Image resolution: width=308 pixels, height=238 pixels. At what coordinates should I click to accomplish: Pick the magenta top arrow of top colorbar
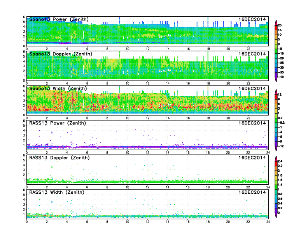tap(276, 23)
